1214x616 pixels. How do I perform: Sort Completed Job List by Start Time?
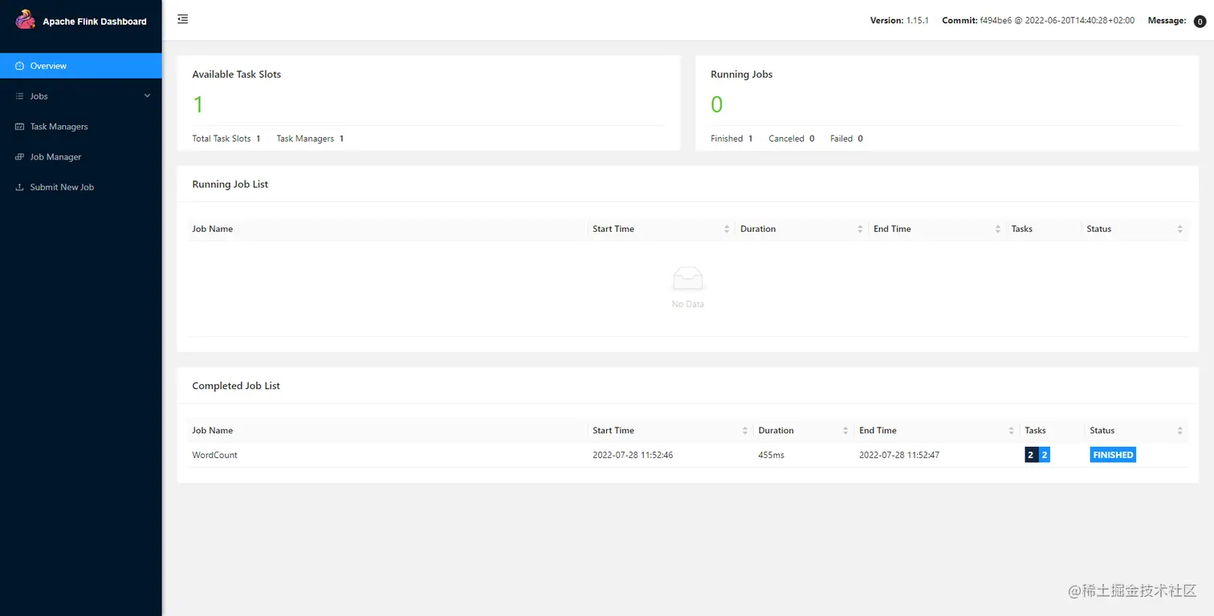tap(745, 431)
